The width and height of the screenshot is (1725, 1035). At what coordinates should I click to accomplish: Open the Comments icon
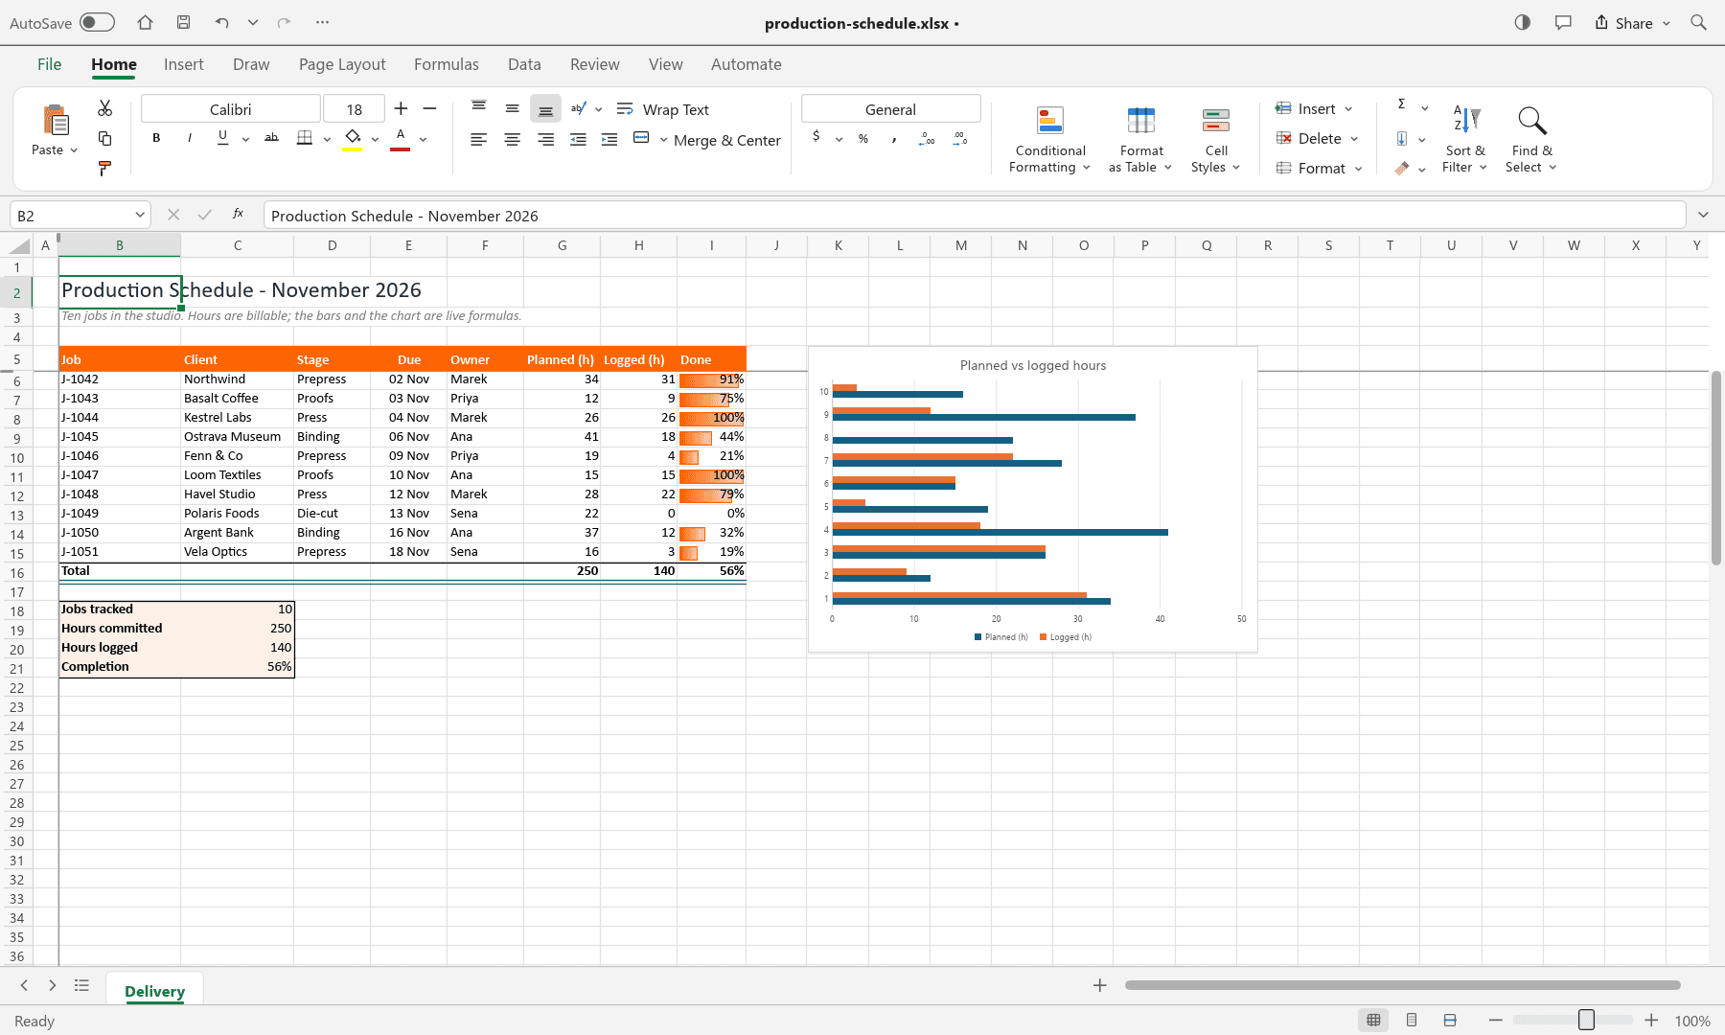(x=1563, y=22)
